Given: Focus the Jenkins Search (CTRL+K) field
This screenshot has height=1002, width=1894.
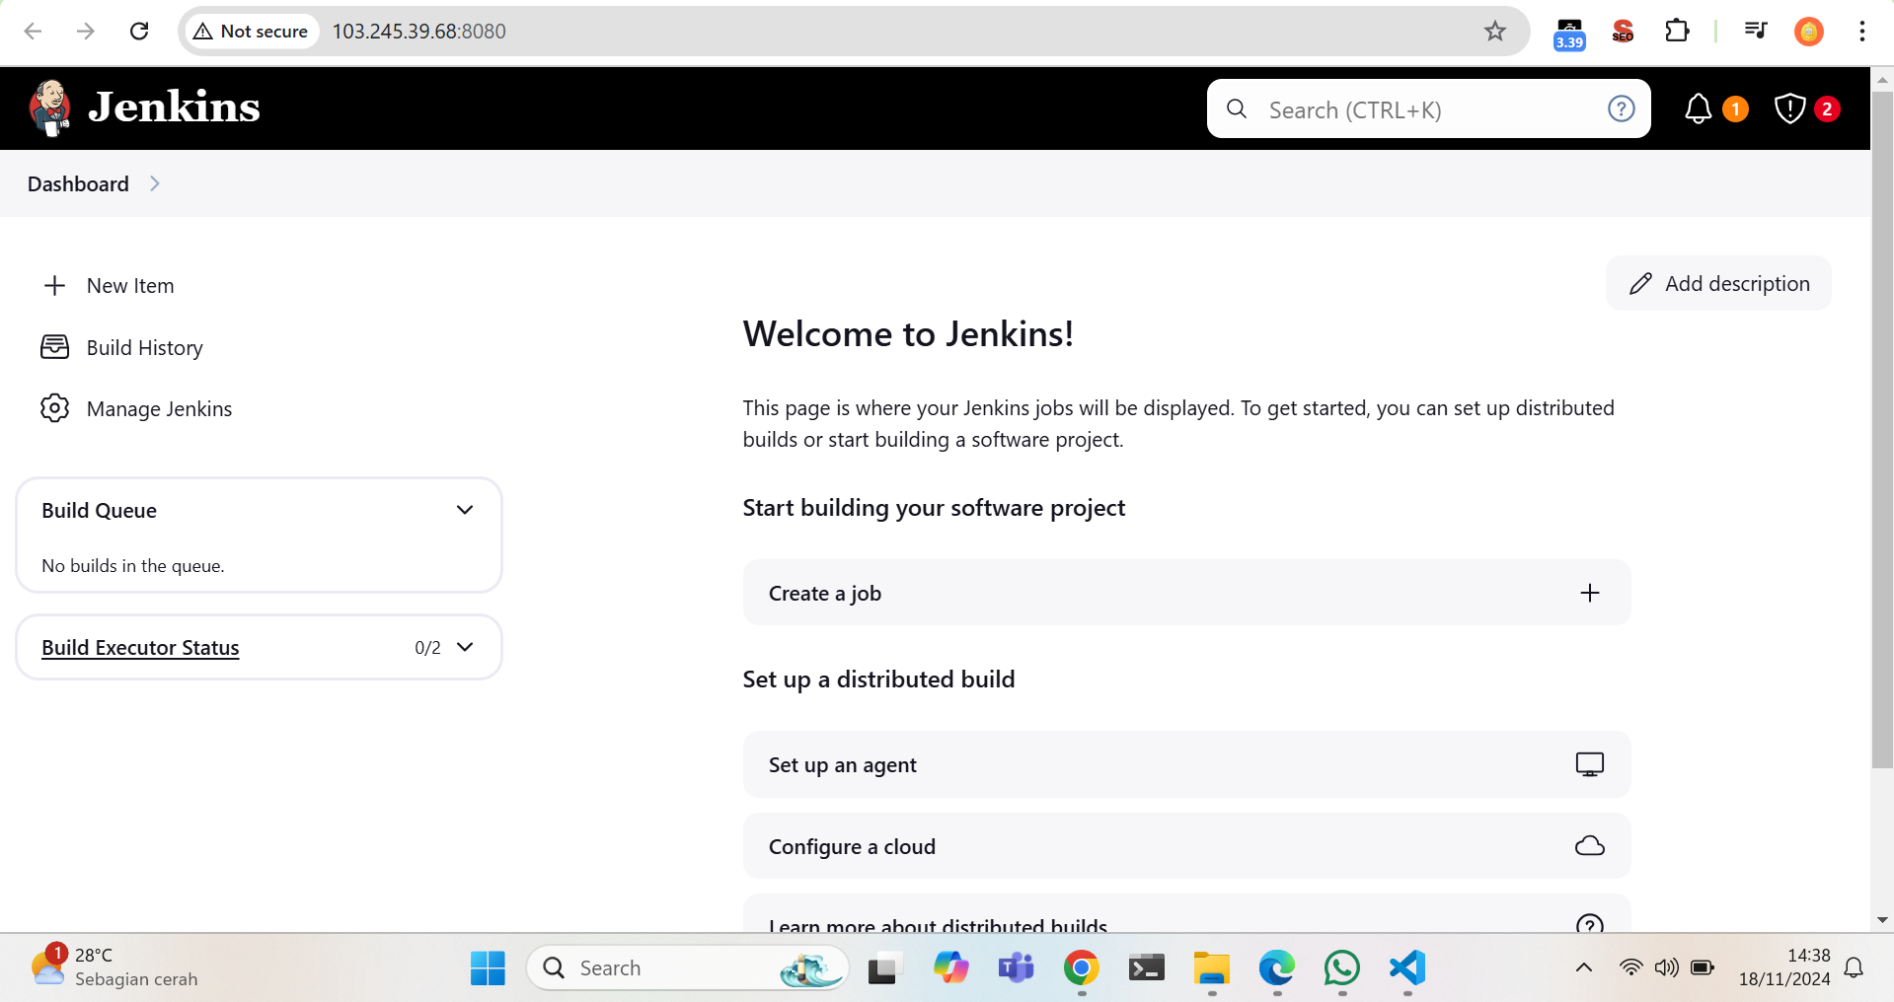Looking at the screenshot, I should [1428, 108].
